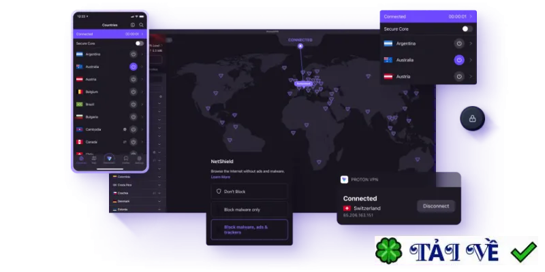Select the Block malware only option

(x=249, y=209)
